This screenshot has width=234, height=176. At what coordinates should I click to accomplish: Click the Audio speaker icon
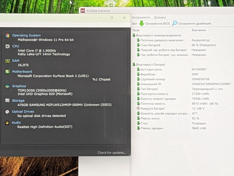click(7, 123)
